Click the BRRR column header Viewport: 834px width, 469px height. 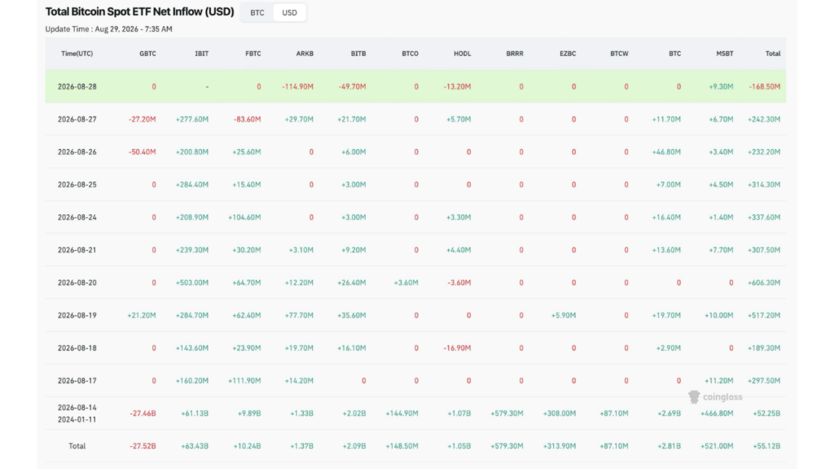click(515, 54)
